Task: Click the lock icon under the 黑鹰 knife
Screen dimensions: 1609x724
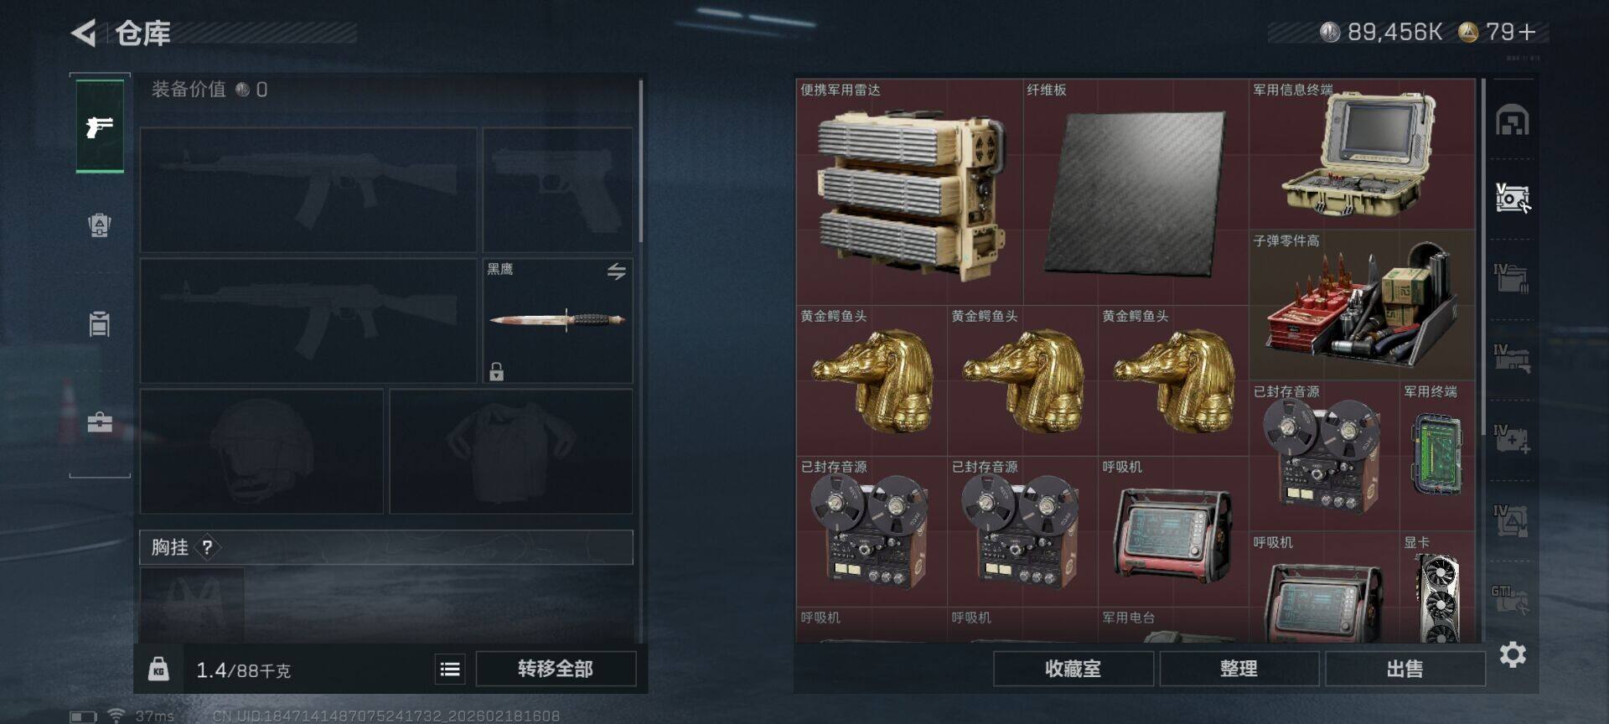Action: coord(496,371)
